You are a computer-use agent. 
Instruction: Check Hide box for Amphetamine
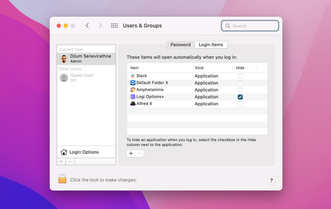pos(240,90)
